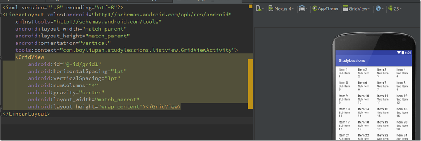The height and width of the screenshot is (141, 421).
Task: Select Item 3 in the preview grid
Action: pyautogui.click(x=383, y=73)
